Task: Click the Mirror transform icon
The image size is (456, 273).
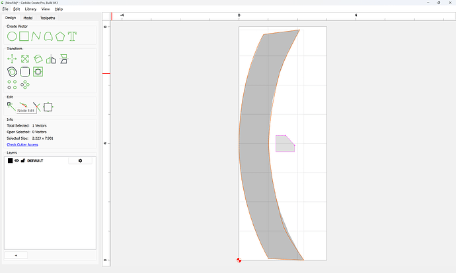Action: (x=51, y=59)
